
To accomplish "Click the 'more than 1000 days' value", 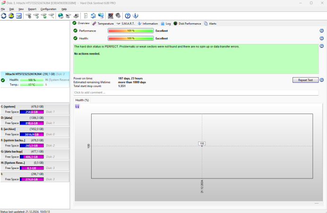I will pyautogui.click(x=132, y=82).
